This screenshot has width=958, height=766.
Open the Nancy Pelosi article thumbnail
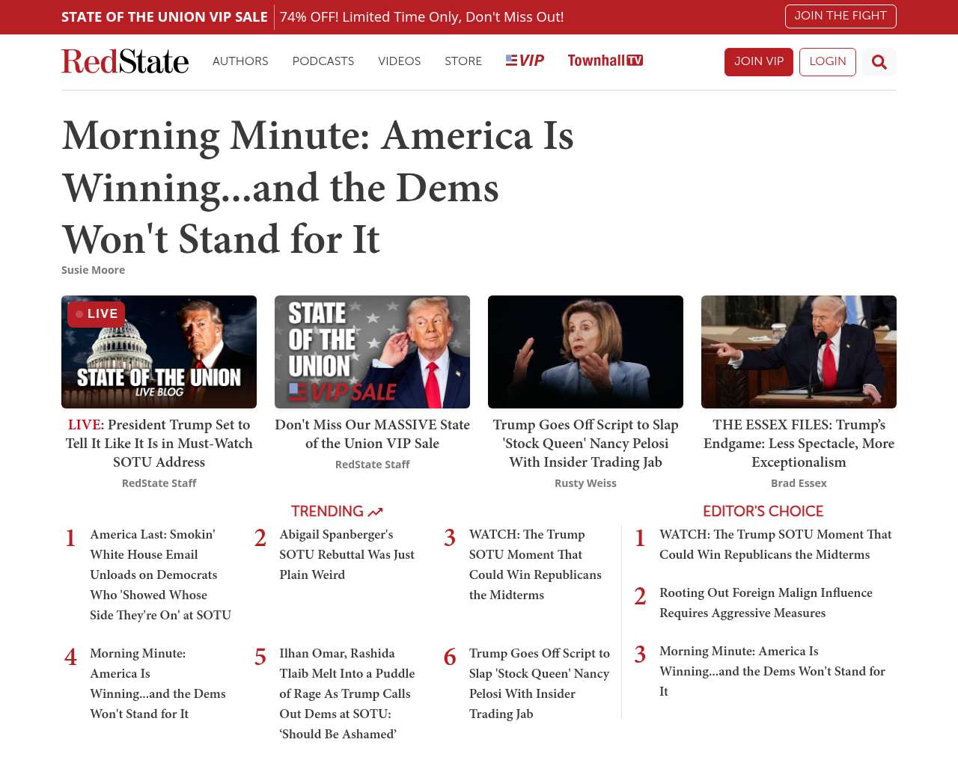(585, 352)
